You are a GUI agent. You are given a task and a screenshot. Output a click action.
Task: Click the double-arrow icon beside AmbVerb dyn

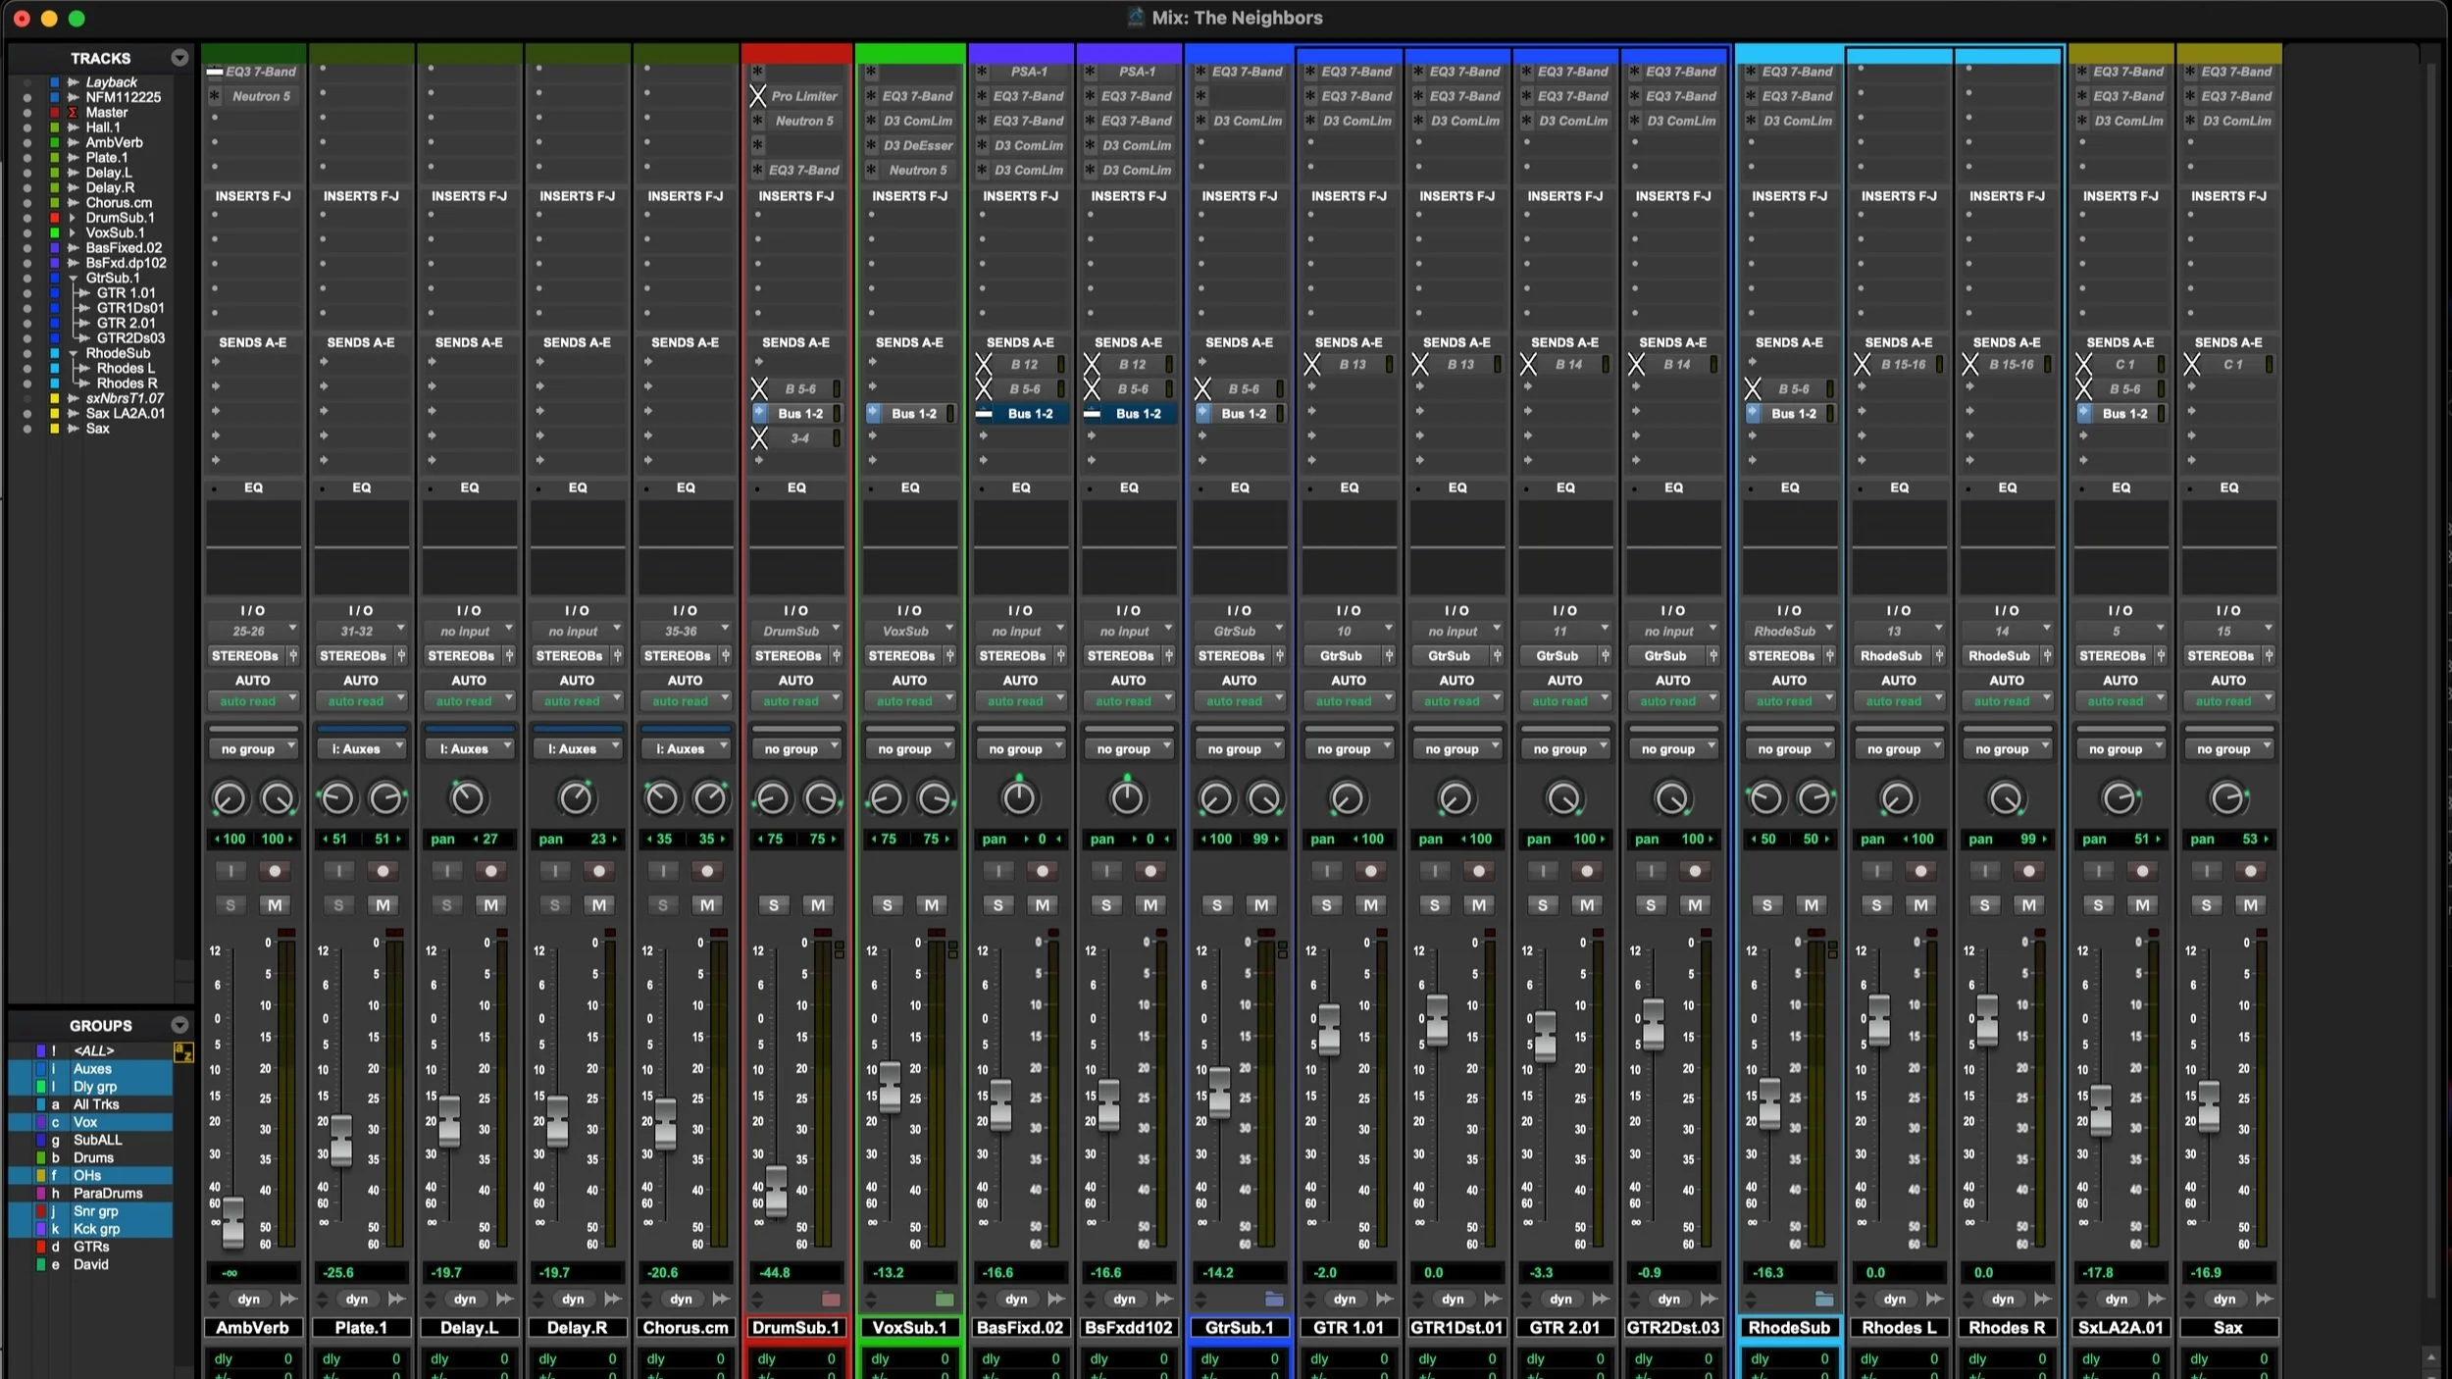[x=288, y=1299]
